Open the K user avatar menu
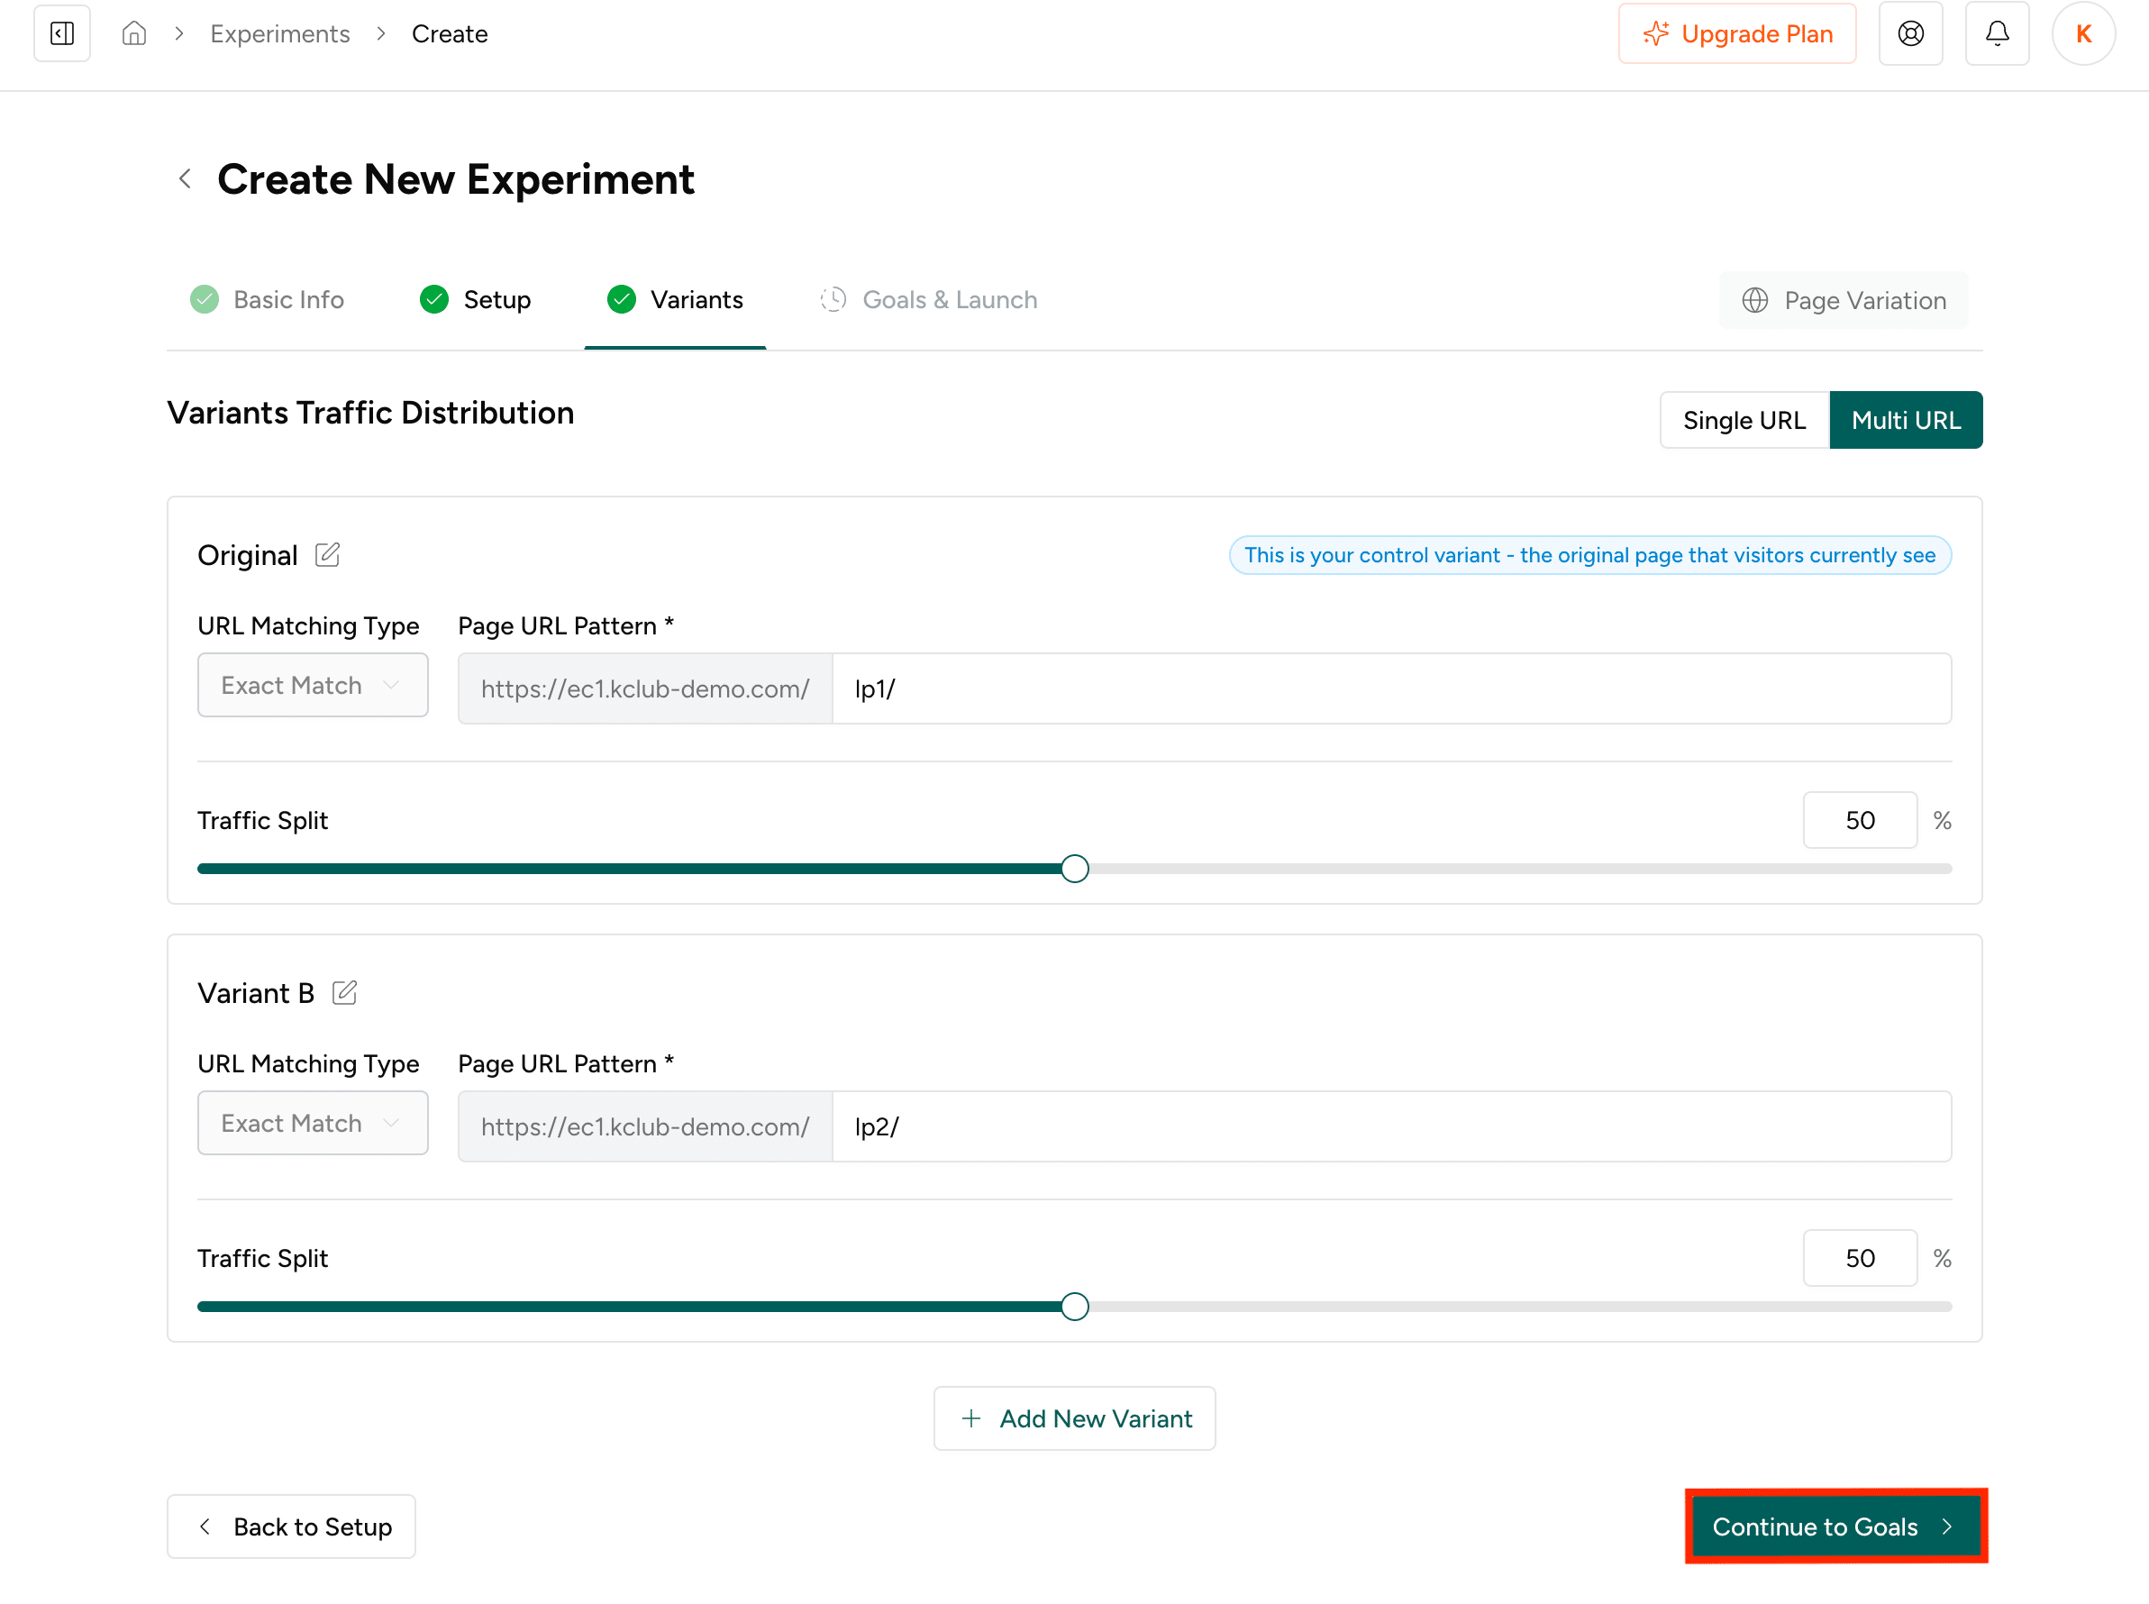This screenshot has height=1604, width=2149. tap(2082, 34)
